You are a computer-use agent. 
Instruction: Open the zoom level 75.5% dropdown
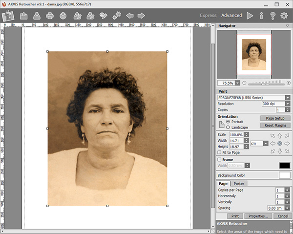click(237, 83)
